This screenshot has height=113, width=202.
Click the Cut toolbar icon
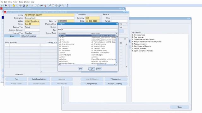[32, 6]
